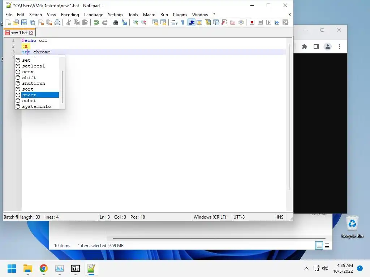This screenshot has height=277, width=370.
Task: Click the Print toolbar icon
Action: click(57, 23)
